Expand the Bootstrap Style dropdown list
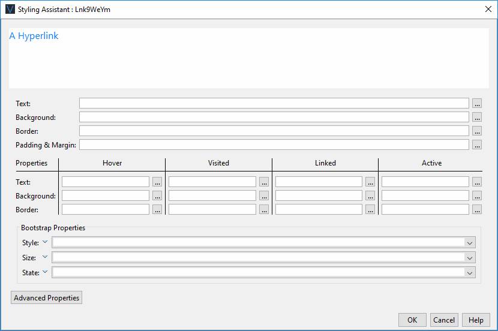The image size is (498, 331). pyautogui.click(x=470, y=243)
